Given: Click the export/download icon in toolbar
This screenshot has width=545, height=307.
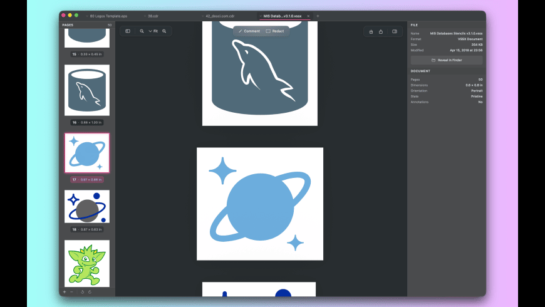Looking at the screenshot, I should pos(371,31).
